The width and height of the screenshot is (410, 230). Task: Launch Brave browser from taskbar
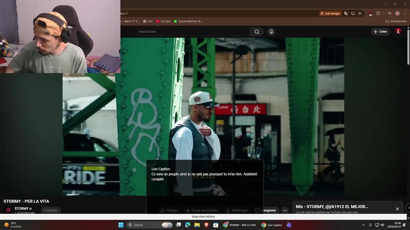point(207,225)
